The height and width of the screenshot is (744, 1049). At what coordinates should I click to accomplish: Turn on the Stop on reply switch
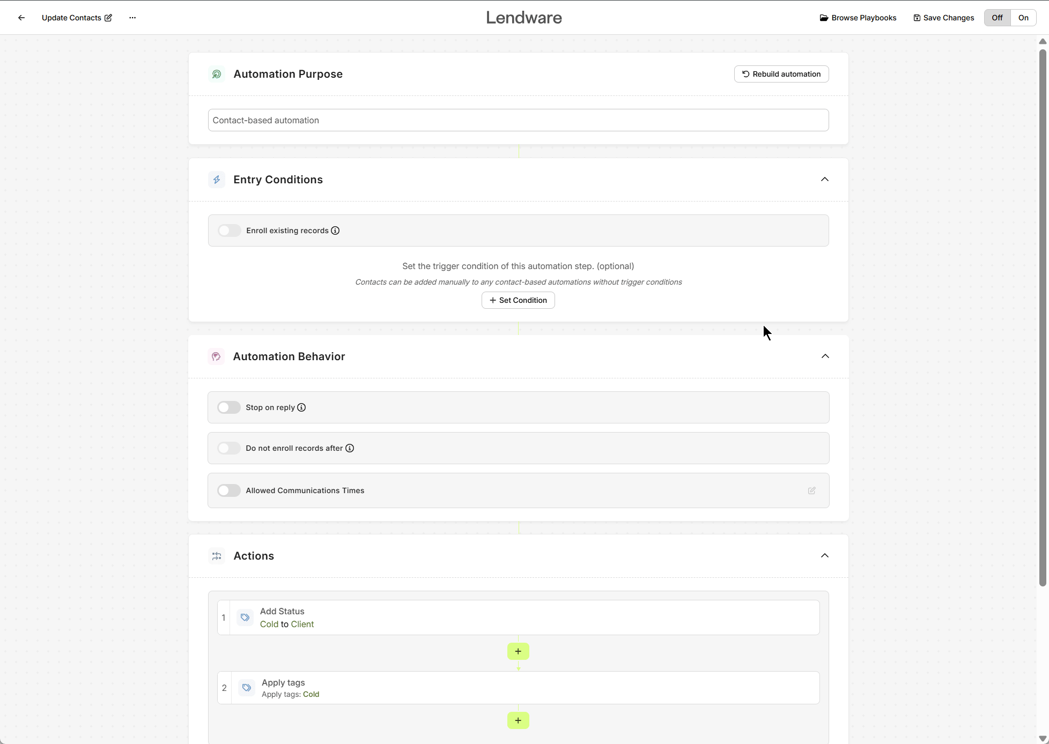pyautogui.click(x=228, y=407)
